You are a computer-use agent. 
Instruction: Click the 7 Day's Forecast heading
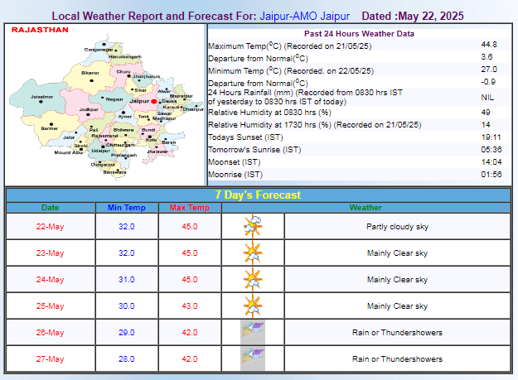pyautogui.click(x=258, y=195)
